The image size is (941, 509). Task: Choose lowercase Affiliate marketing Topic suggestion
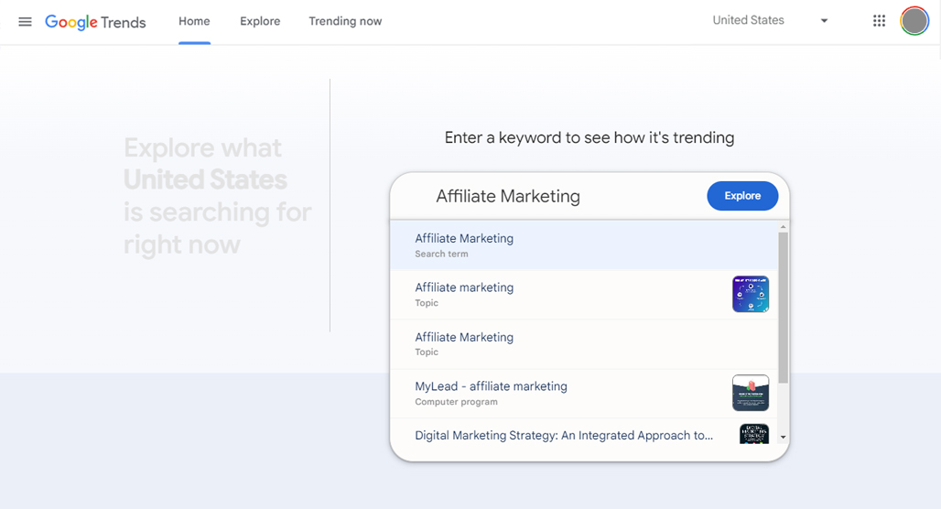point(583,294)
